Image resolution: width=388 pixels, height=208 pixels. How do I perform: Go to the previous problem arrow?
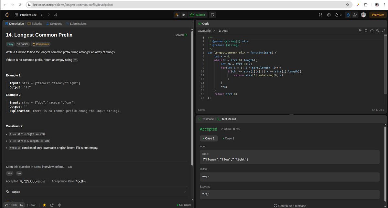(x=42, y=15)
